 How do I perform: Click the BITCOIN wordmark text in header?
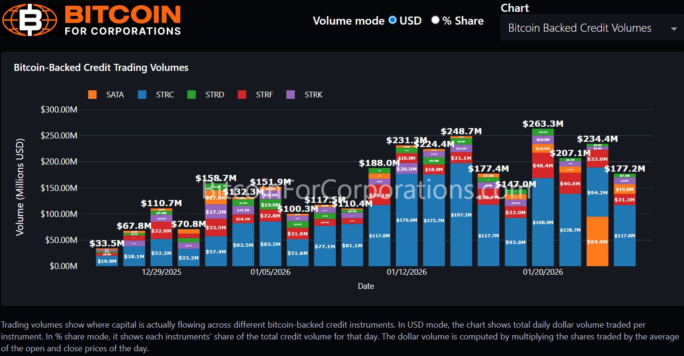coord(122,15)
